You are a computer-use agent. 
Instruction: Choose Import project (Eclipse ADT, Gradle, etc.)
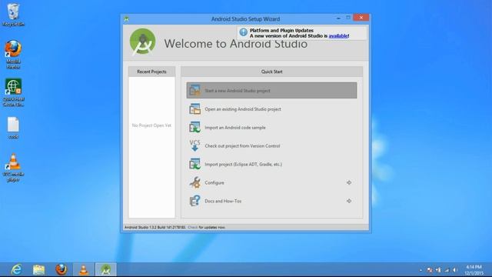point(271,164)
